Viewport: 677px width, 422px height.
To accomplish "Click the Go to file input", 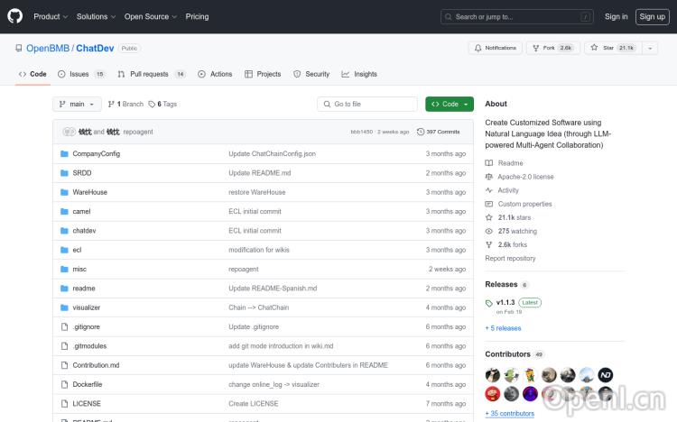I will point(367,105).
